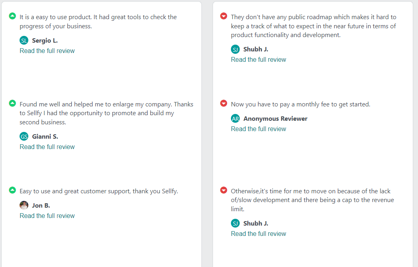Click red down arrow beside monthly fee review

tap(224, 103)
